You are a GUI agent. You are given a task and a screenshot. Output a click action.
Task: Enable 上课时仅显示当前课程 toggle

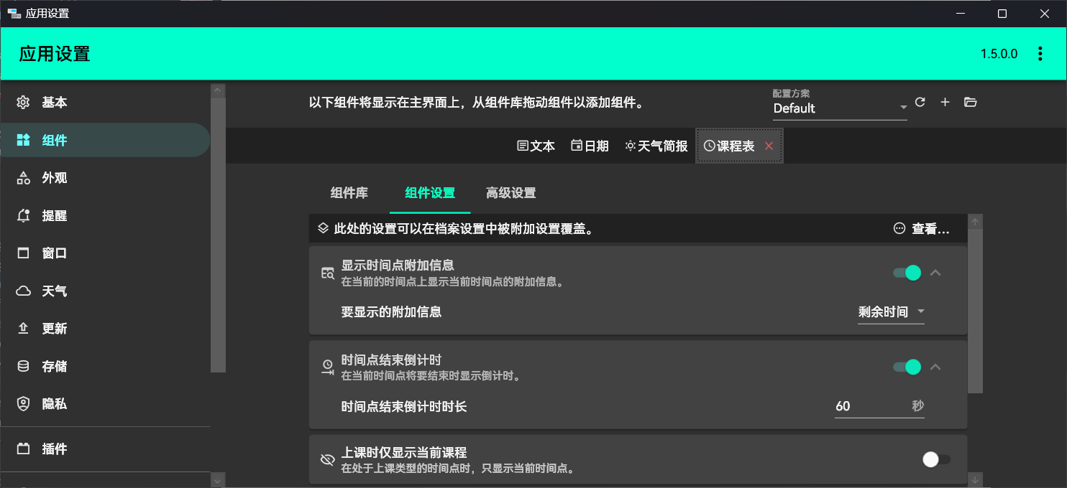click(936, 459)
